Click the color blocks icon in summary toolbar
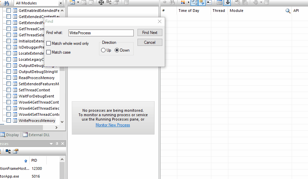The height and width of the screenshot is (179, 308). tap(183, 2)
